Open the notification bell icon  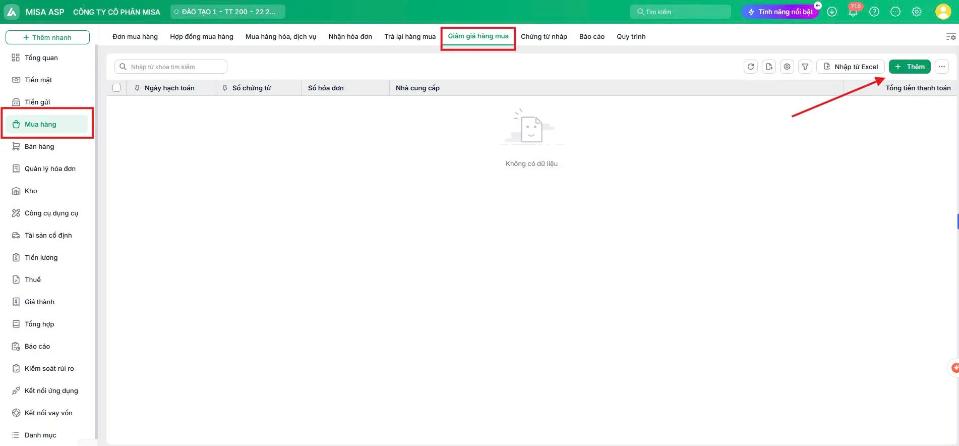853,12
